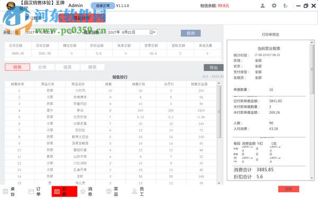
Task: Click the 消费合计 3885.85 line in preview
Action: pos(253,169)
